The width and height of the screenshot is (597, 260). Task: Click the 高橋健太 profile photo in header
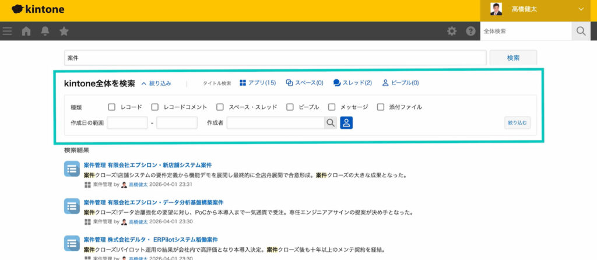[496, 9]
